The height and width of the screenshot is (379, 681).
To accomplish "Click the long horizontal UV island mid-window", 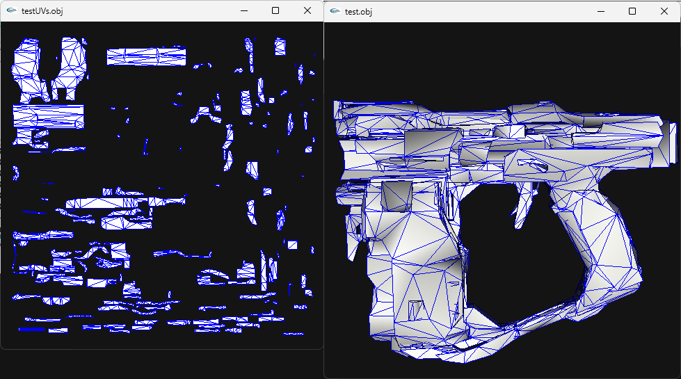I will click(104, 204).
